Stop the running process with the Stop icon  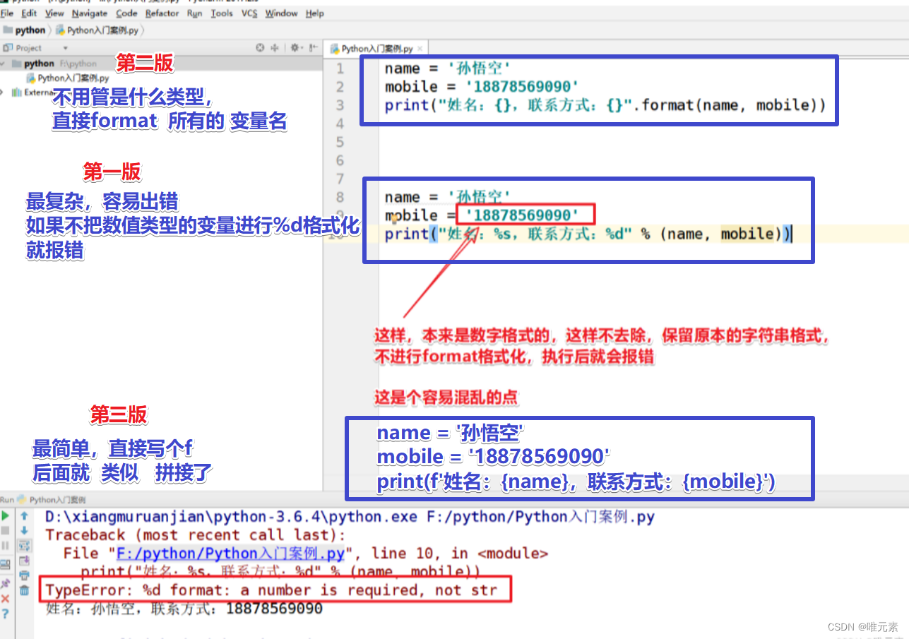tap(6, 530)
